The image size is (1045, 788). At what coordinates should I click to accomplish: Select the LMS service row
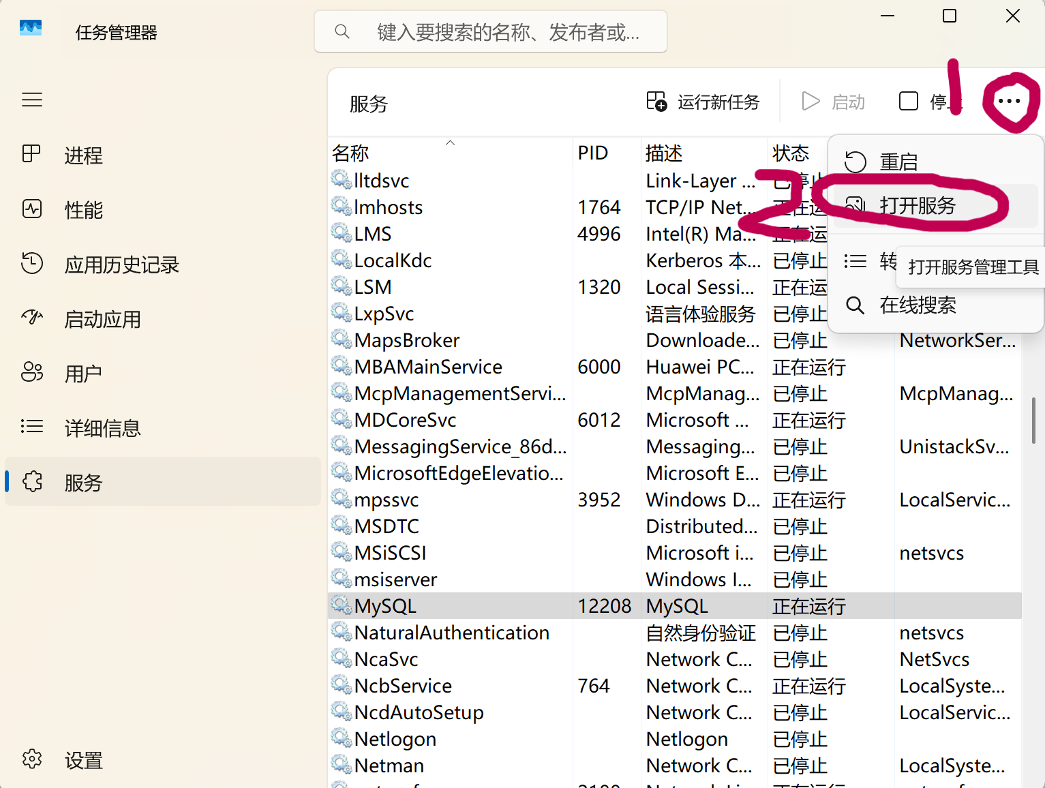pos(579,234)
